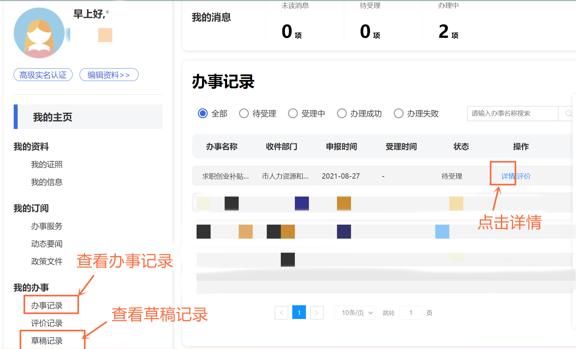Click the user avatar picture

[x=39, y=33]
